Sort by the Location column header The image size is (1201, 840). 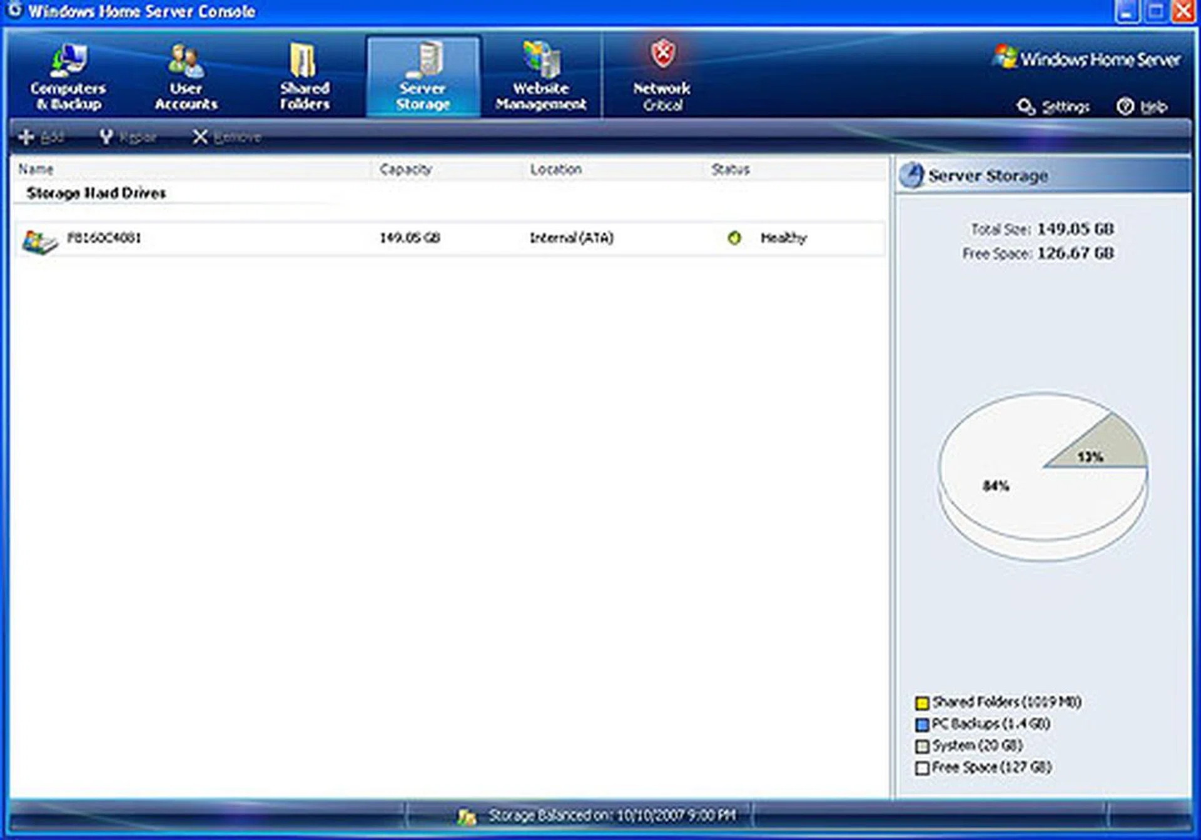tap(555, 169)
